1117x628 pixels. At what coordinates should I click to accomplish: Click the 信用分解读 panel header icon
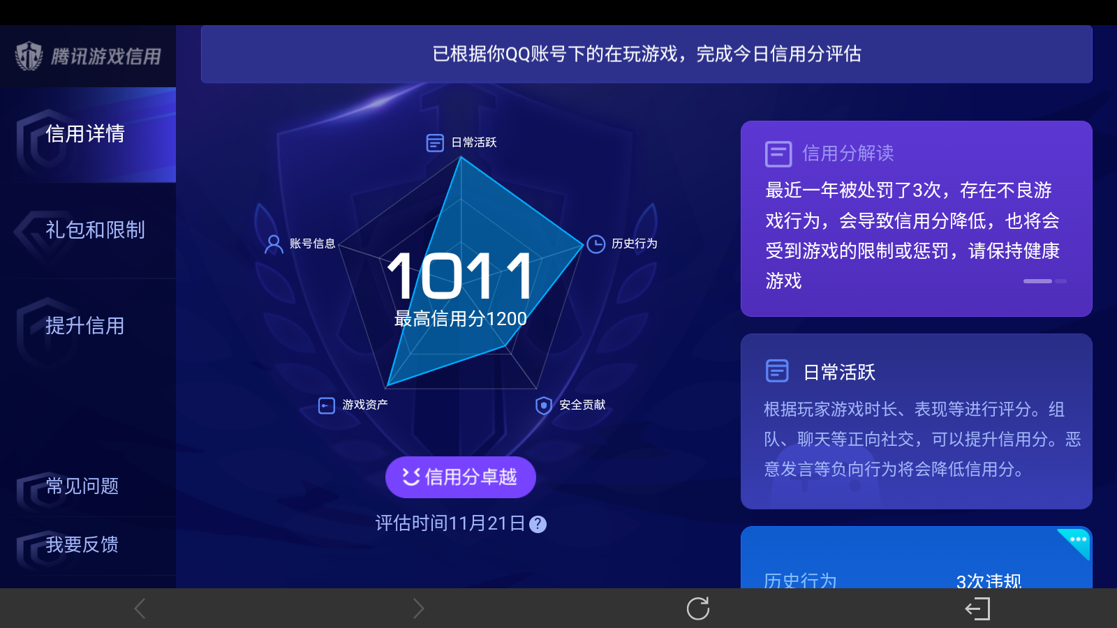[777, 154]
